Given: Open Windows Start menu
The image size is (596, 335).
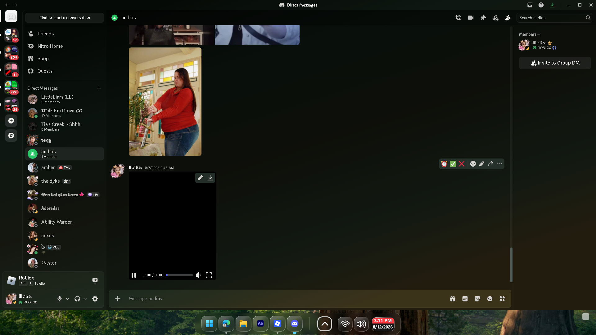Looking at the screenshot, I should pyautogui.click(x=209, y=324).
